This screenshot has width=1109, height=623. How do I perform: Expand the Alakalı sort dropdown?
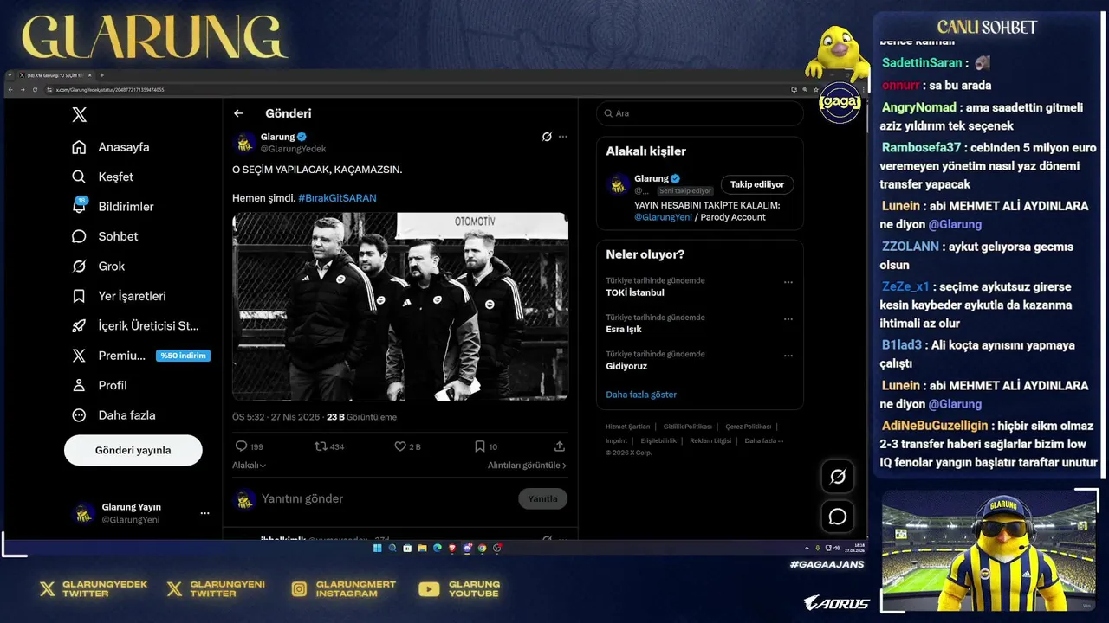point(249,466)
